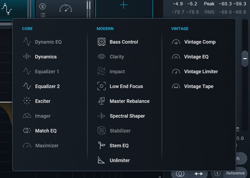Open the add module plus slot

point(124,5)
